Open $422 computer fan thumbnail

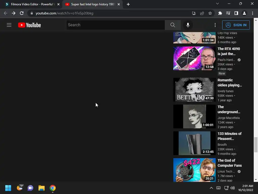[x=194, y=170]
